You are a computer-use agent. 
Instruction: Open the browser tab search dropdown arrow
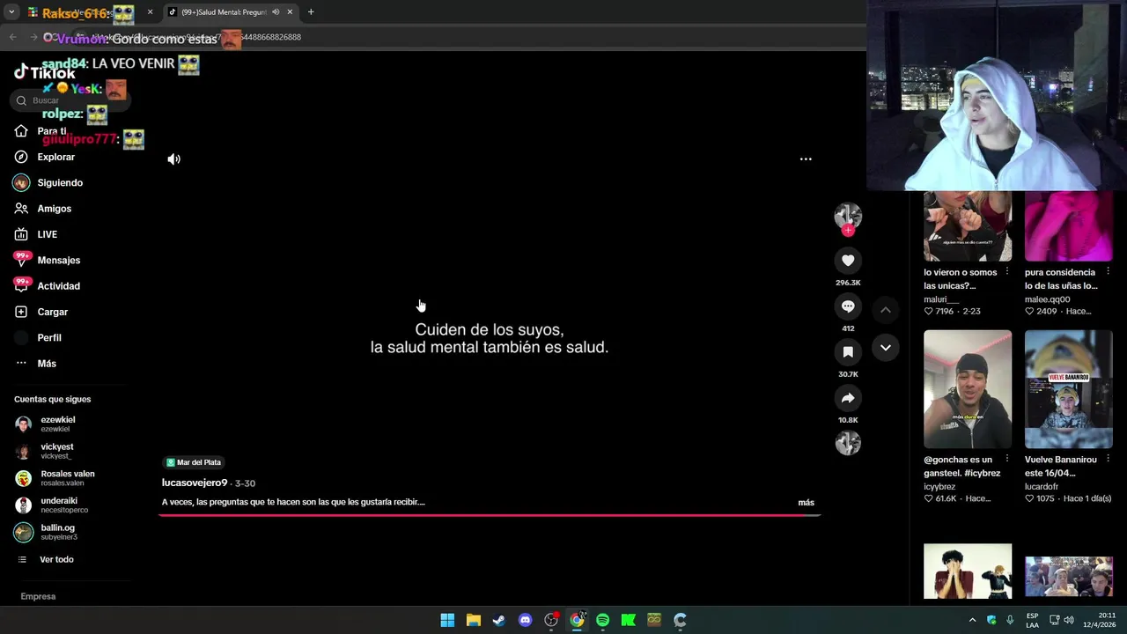[11, 12]
